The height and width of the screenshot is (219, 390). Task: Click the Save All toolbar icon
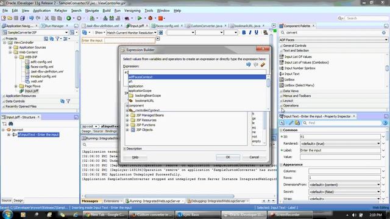(x=23, y=18)
